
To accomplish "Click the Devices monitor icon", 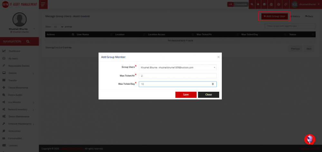I will click(4, 73).
